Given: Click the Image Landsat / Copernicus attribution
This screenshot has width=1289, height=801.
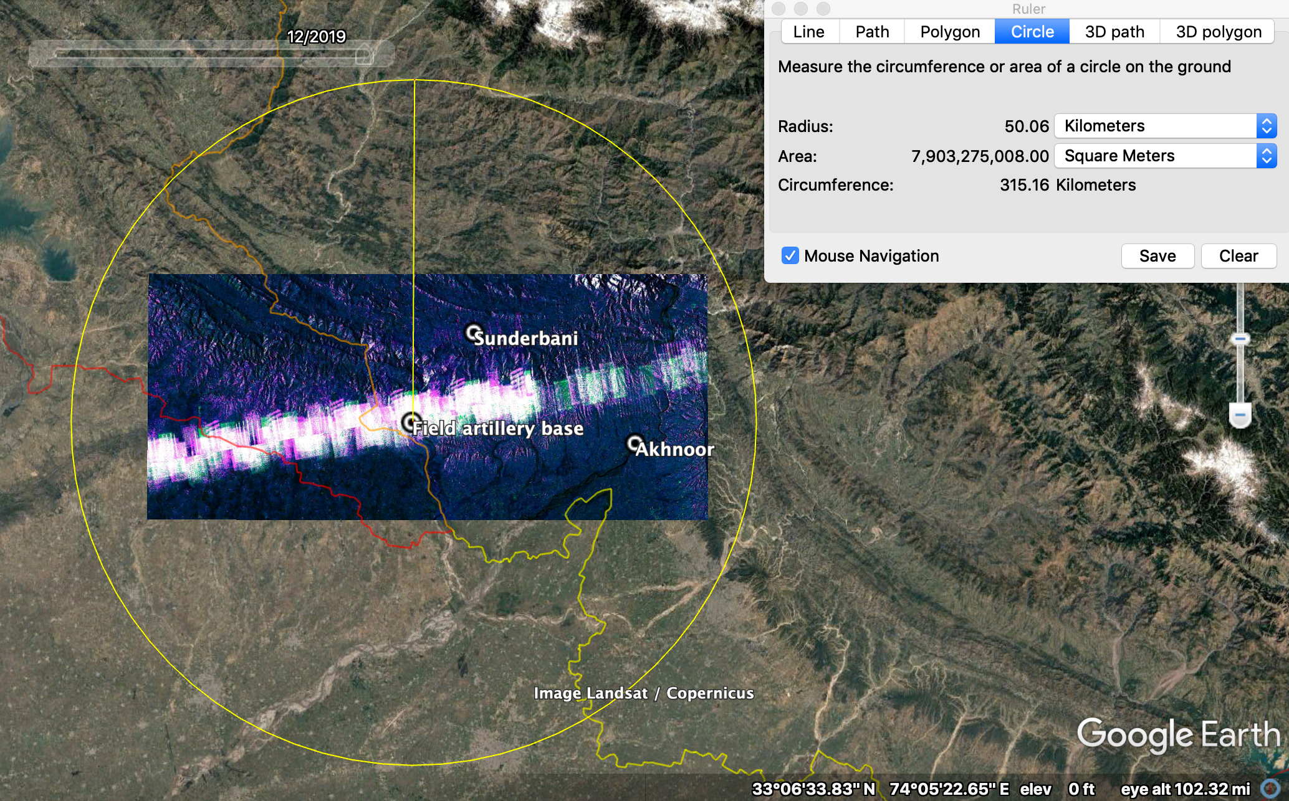Looking at the screenshot, I should tap(644, 693).
